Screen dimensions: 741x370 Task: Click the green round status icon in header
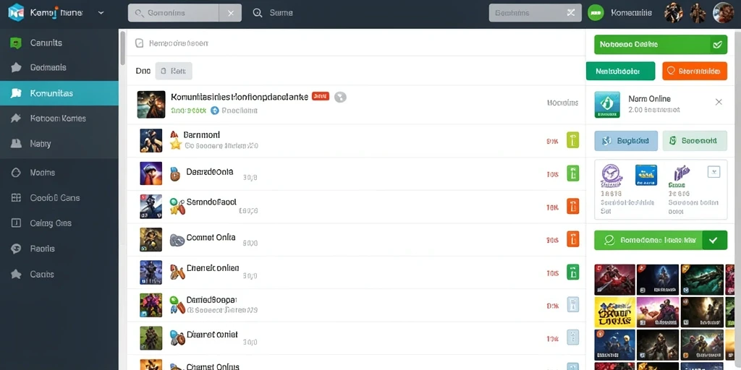coord(596,13)
